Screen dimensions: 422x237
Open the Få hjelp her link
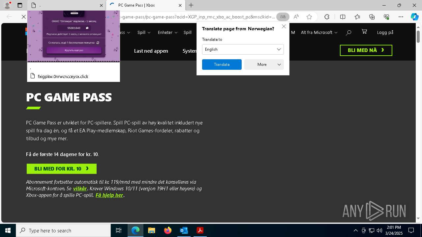[109, 195]
